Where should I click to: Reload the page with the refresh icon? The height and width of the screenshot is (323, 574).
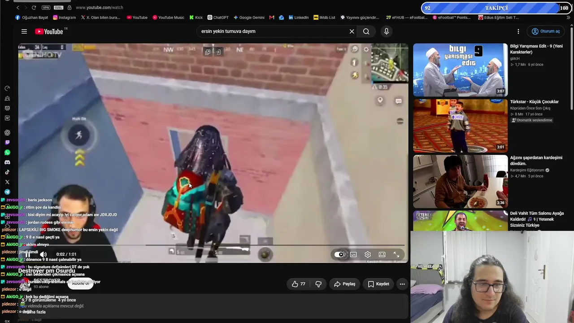coord(34,8)
